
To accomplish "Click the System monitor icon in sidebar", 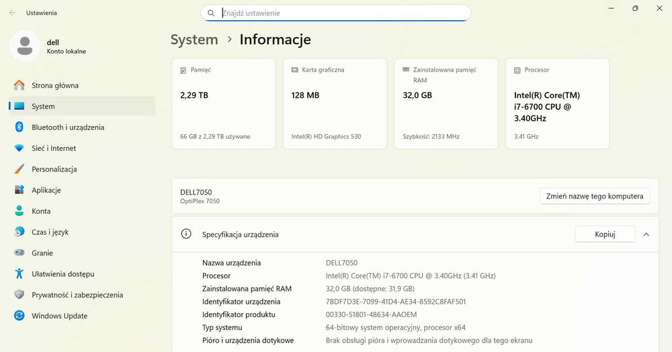I will [19, 106].
